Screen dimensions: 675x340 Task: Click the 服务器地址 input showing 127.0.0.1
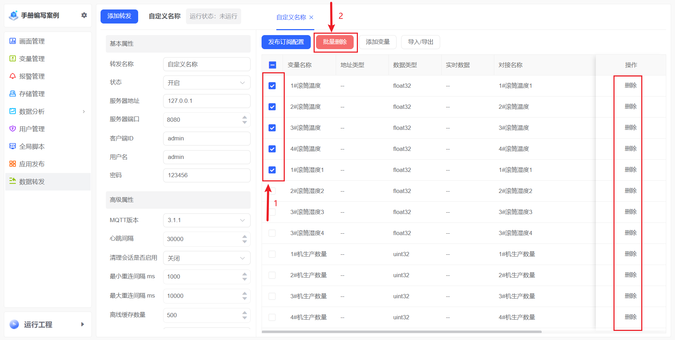(x=206, y=101)
